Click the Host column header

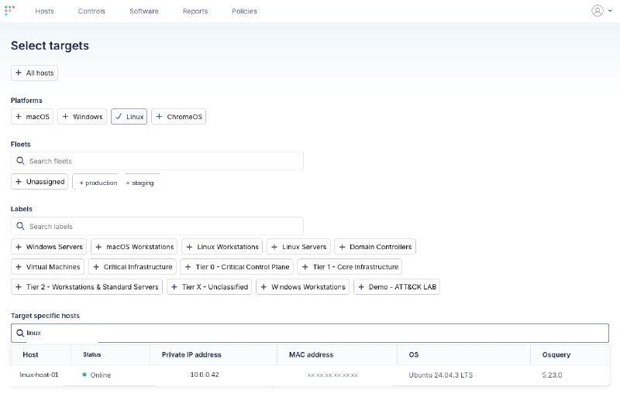pos(30,354)
